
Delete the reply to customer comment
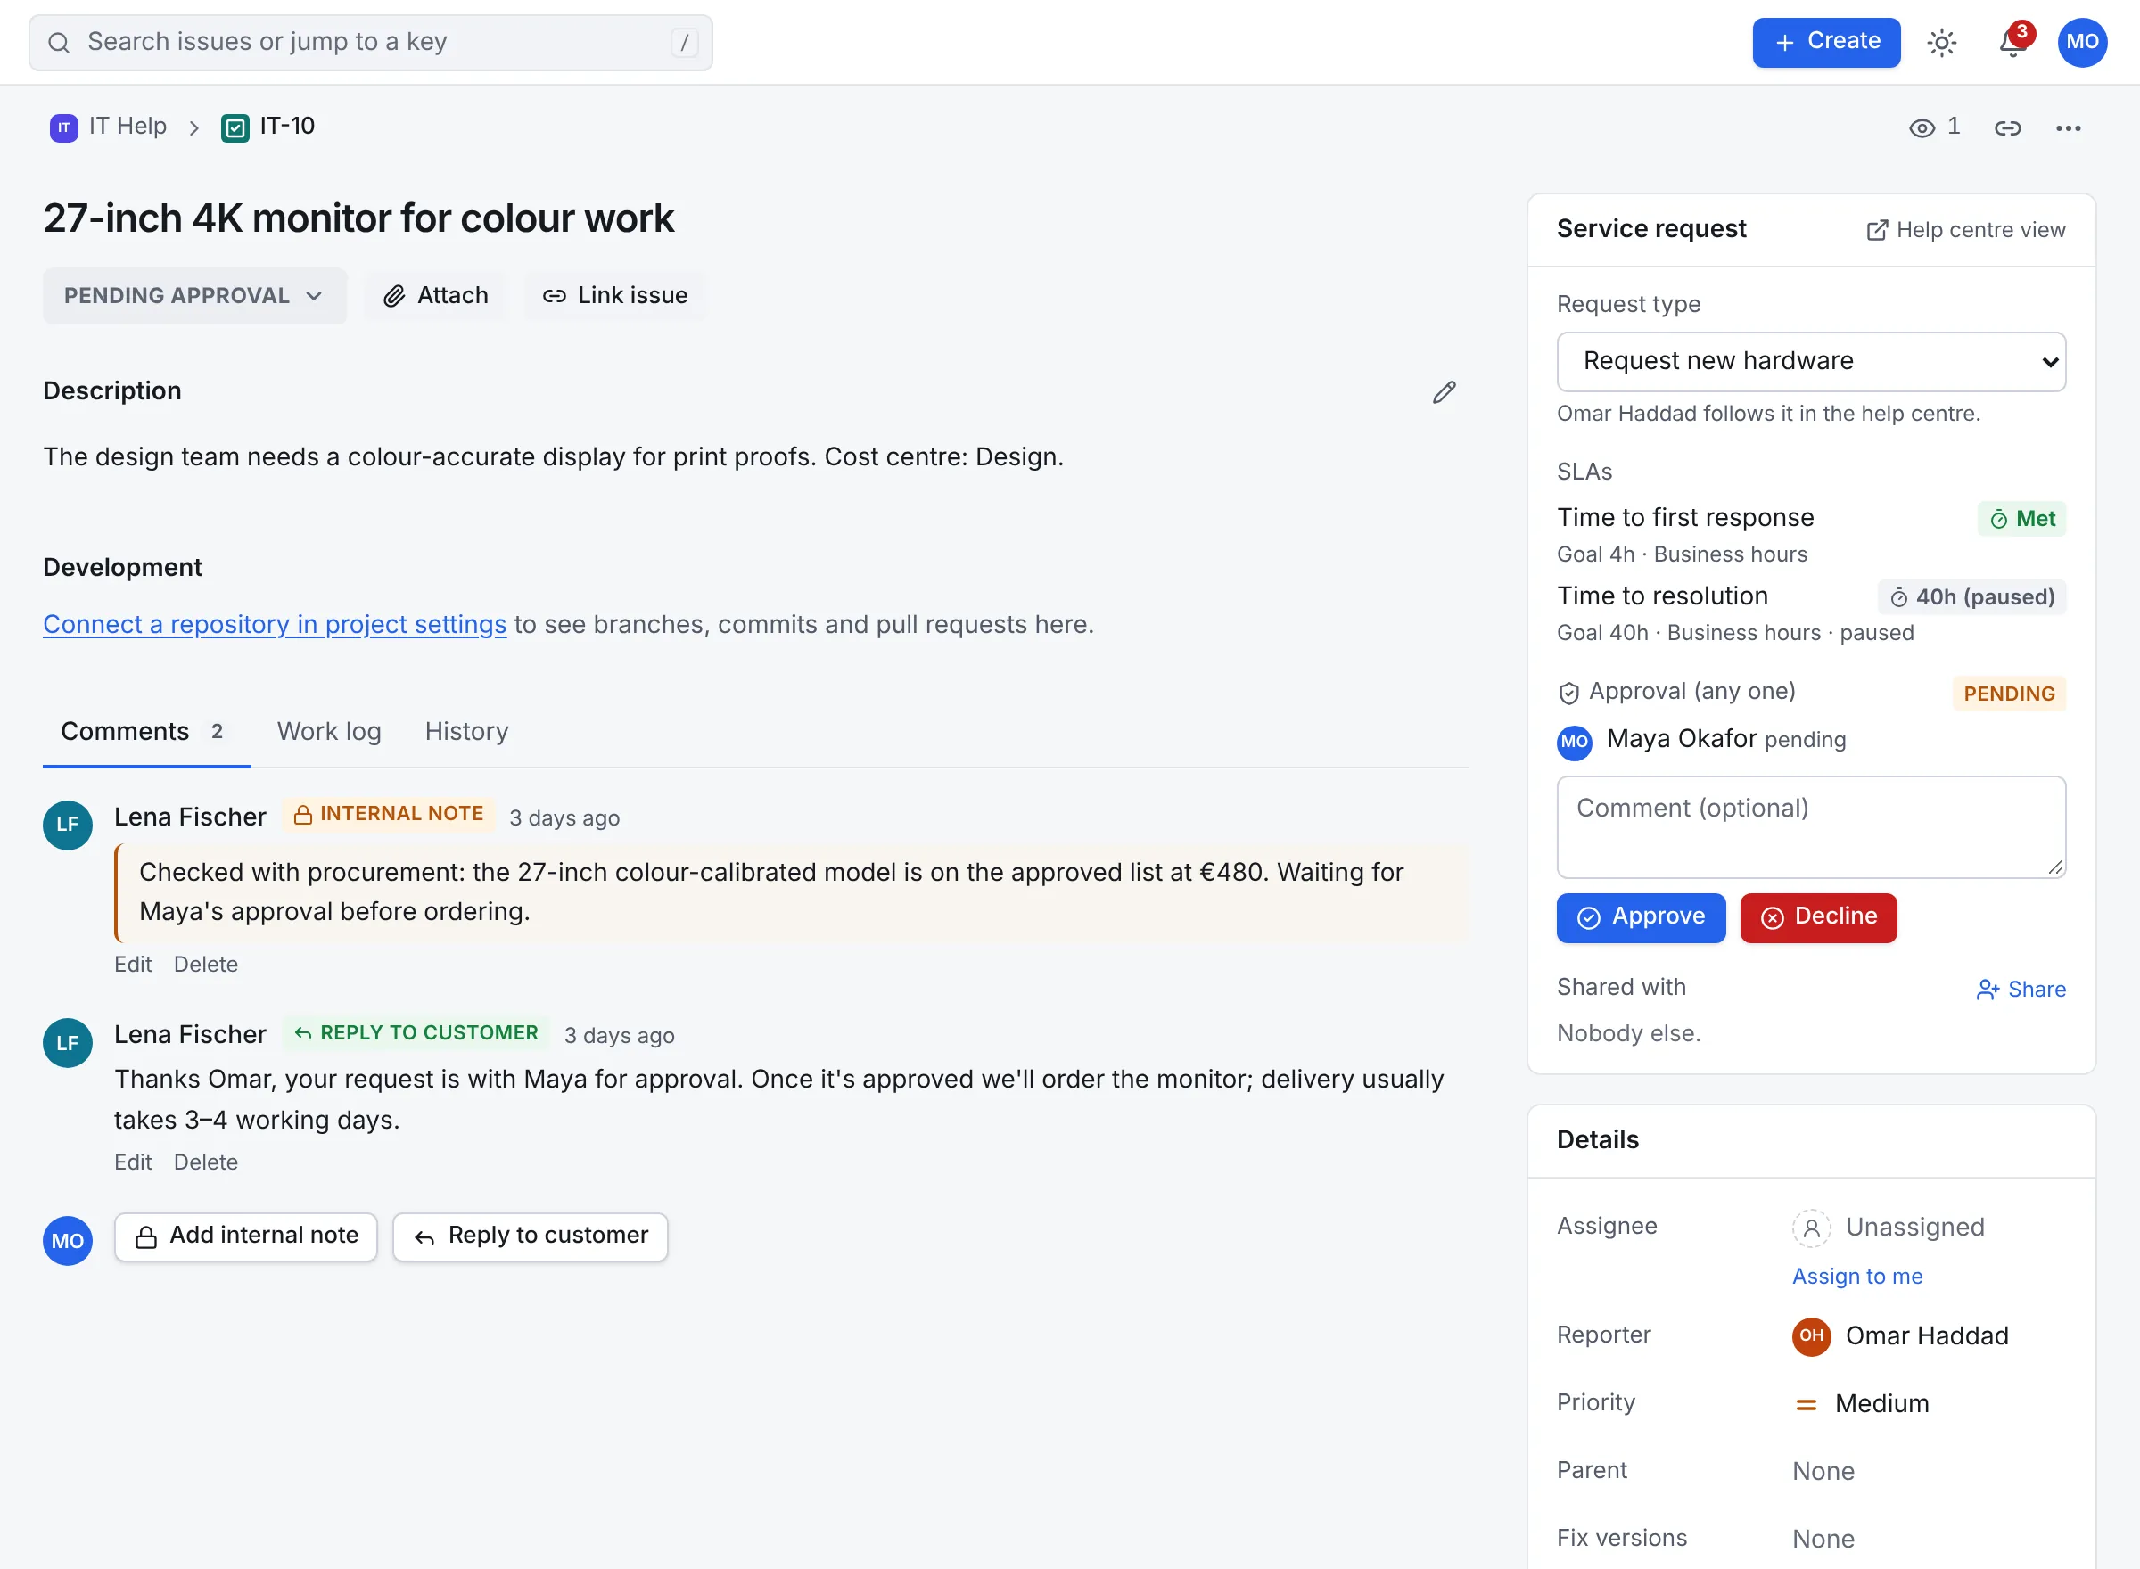[x=205, y=1162]
